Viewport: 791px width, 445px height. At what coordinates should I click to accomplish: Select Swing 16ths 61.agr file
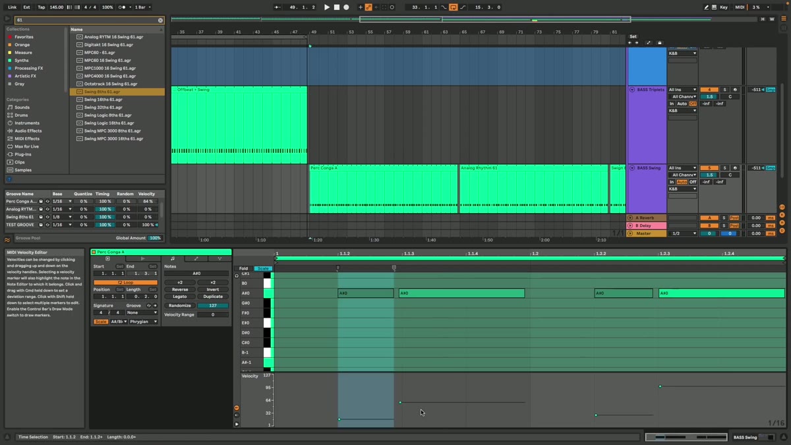click(103, 100)
